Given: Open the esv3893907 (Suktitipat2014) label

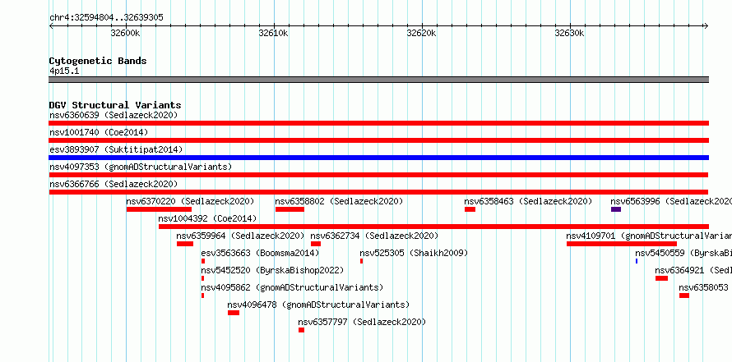Looking at the screenshot, I should click(116, 149).
